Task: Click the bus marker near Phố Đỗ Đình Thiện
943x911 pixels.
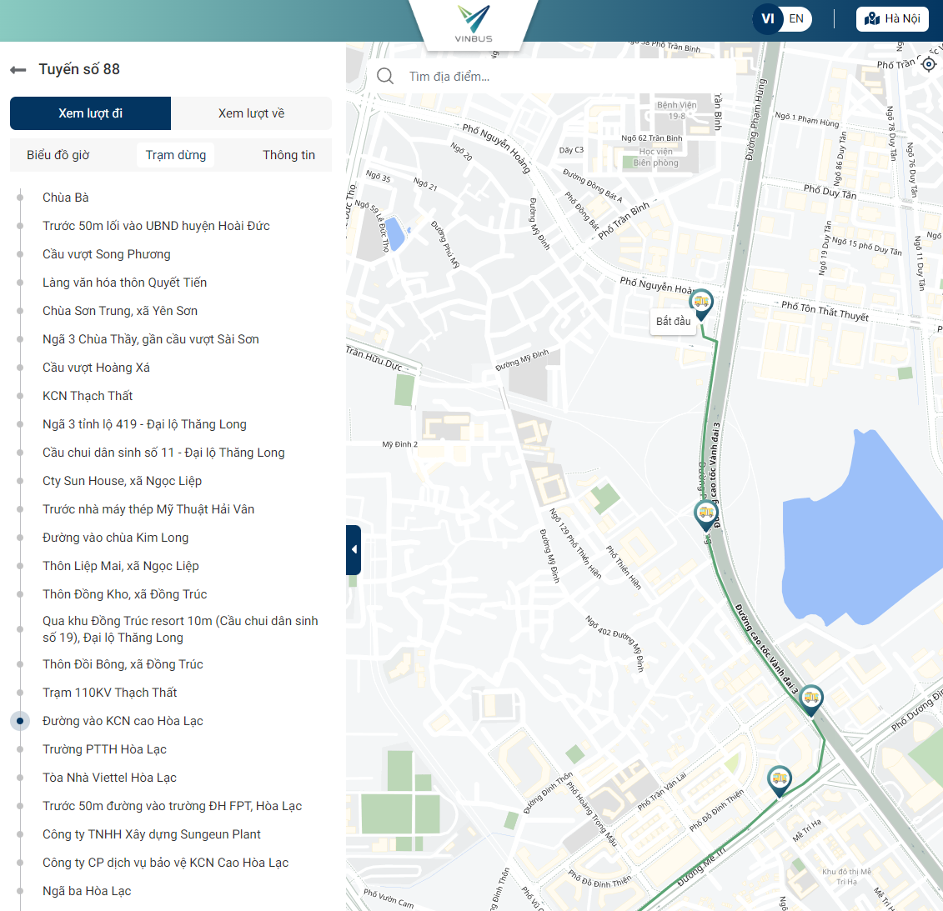Action: click(x=780, y=782)
